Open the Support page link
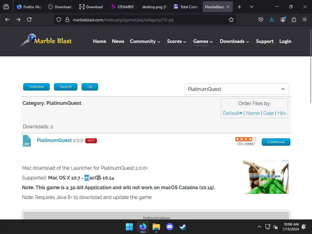This screenshot has height=234, width=312. click(265, 41)
